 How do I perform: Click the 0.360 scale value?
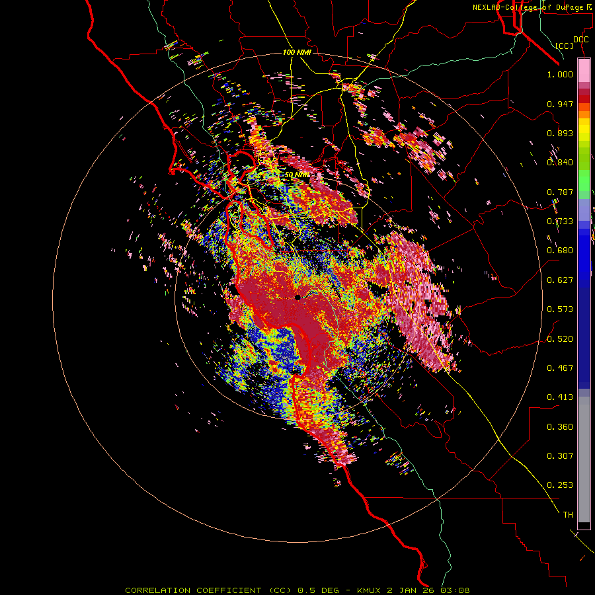(560, 427)
